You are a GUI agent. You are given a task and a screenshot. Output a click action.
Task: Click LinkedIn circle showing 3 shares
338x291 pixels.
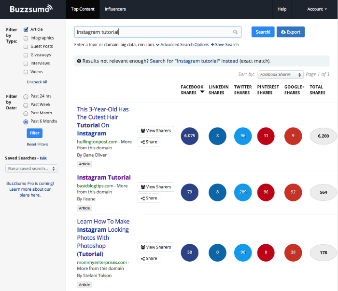pyautogui.click(x=217, y=136)
